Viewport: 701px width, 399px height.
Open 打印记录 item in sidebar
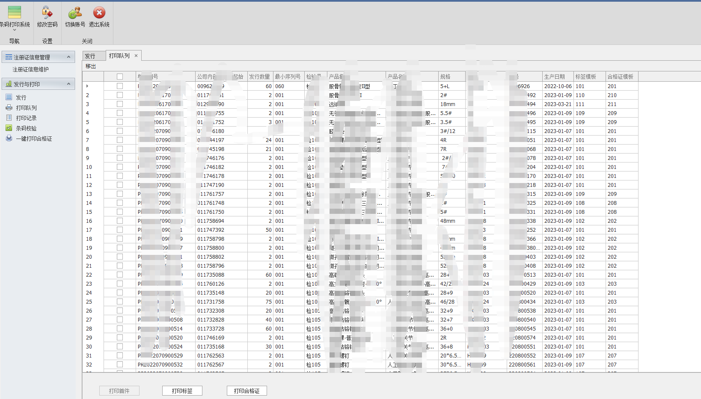(x=26, y=118)
